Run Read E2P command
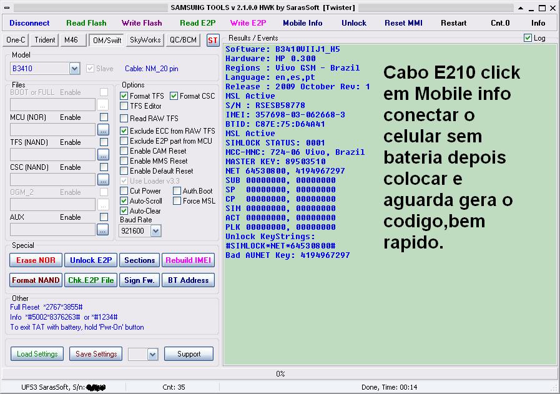This screenshot has width=560, height=394. click(x=197, y=23)
